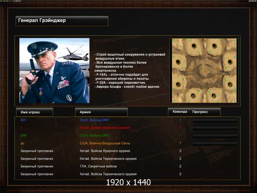Click the 'Армия' column header
257x193 pixels.
[101, 112]
